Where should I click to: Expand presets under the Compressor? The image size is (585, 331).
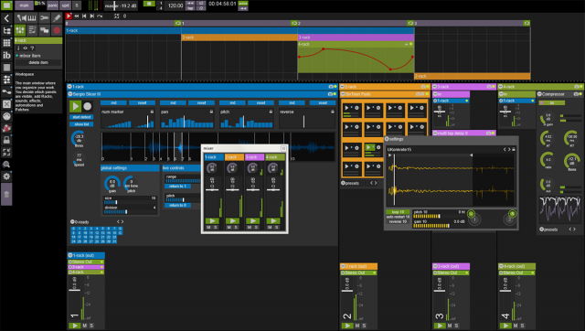[542, 230]
